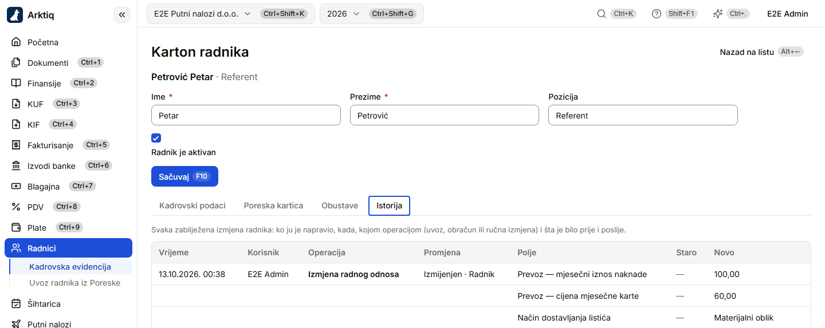Click into the Ime input field
Screen dimensions: 825x328
pos(246,115)
